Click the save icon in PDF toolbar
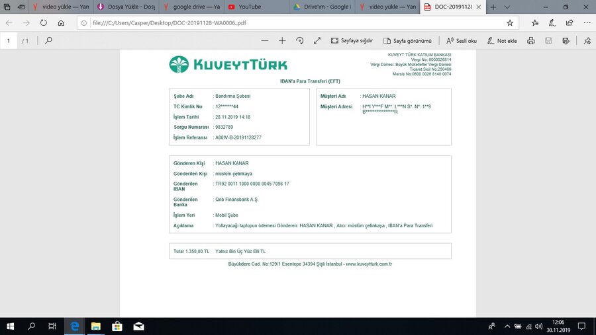This screenshot has width=596, height=335. click(548, 40)
